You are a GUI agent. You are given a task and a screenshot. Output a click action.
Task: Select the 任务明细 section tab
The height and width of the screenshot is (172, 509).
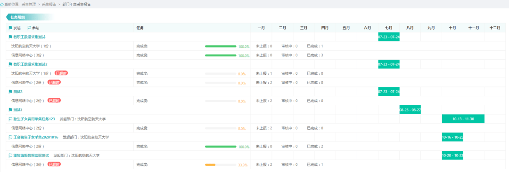tap(17, 17)
